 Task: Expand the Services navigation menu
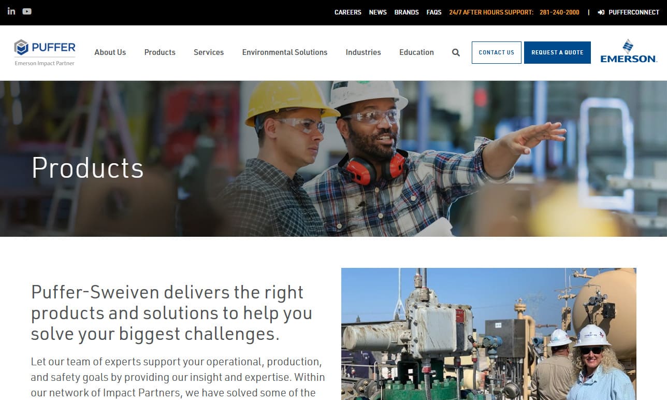pyautogui.click(x=209, y=52)
